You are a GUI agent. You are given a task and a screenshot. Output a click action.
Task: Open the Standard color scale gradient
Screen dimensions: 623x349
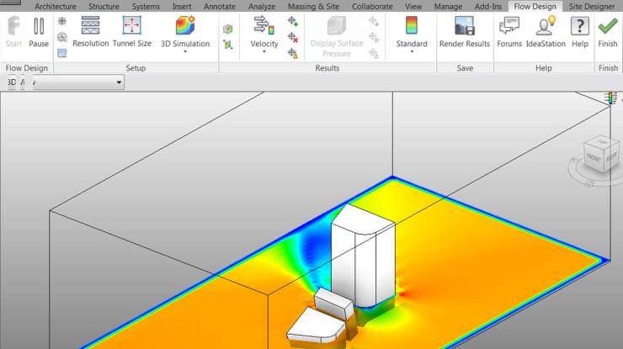pos(412,32)
